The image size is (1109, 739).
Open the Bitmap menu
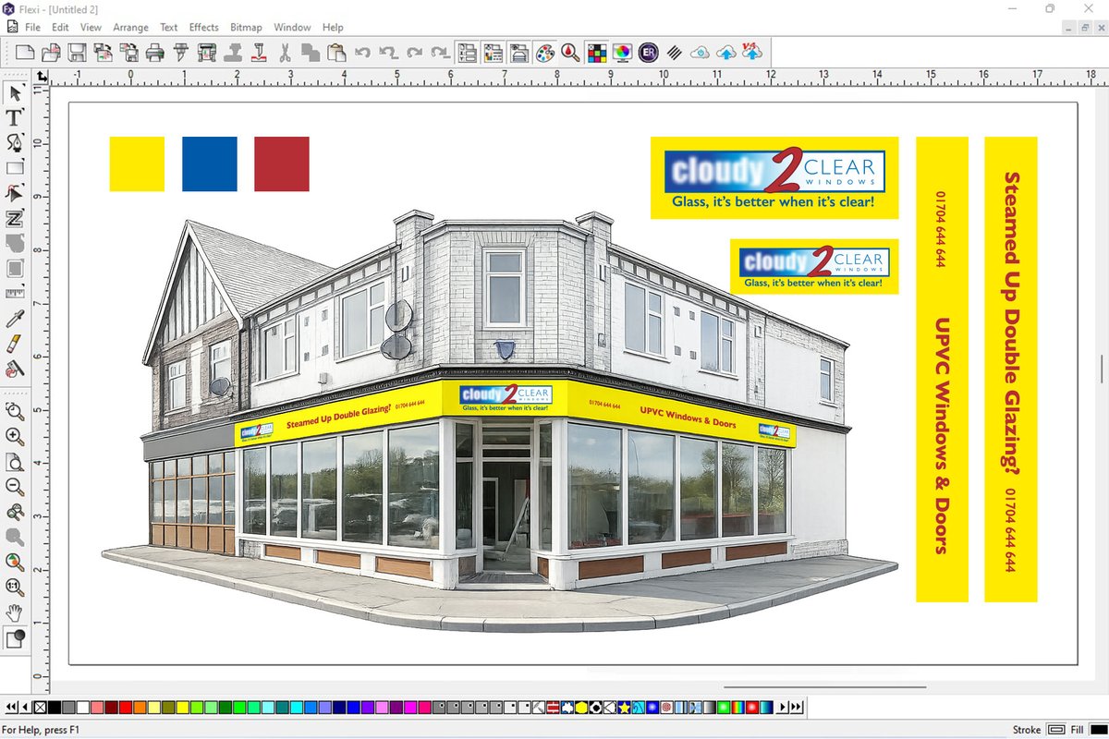pos(246,28)
